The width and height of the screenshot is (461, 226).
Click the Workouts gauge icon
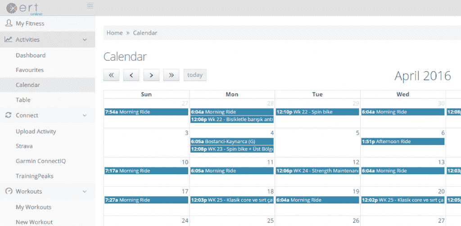pos(9,191)
